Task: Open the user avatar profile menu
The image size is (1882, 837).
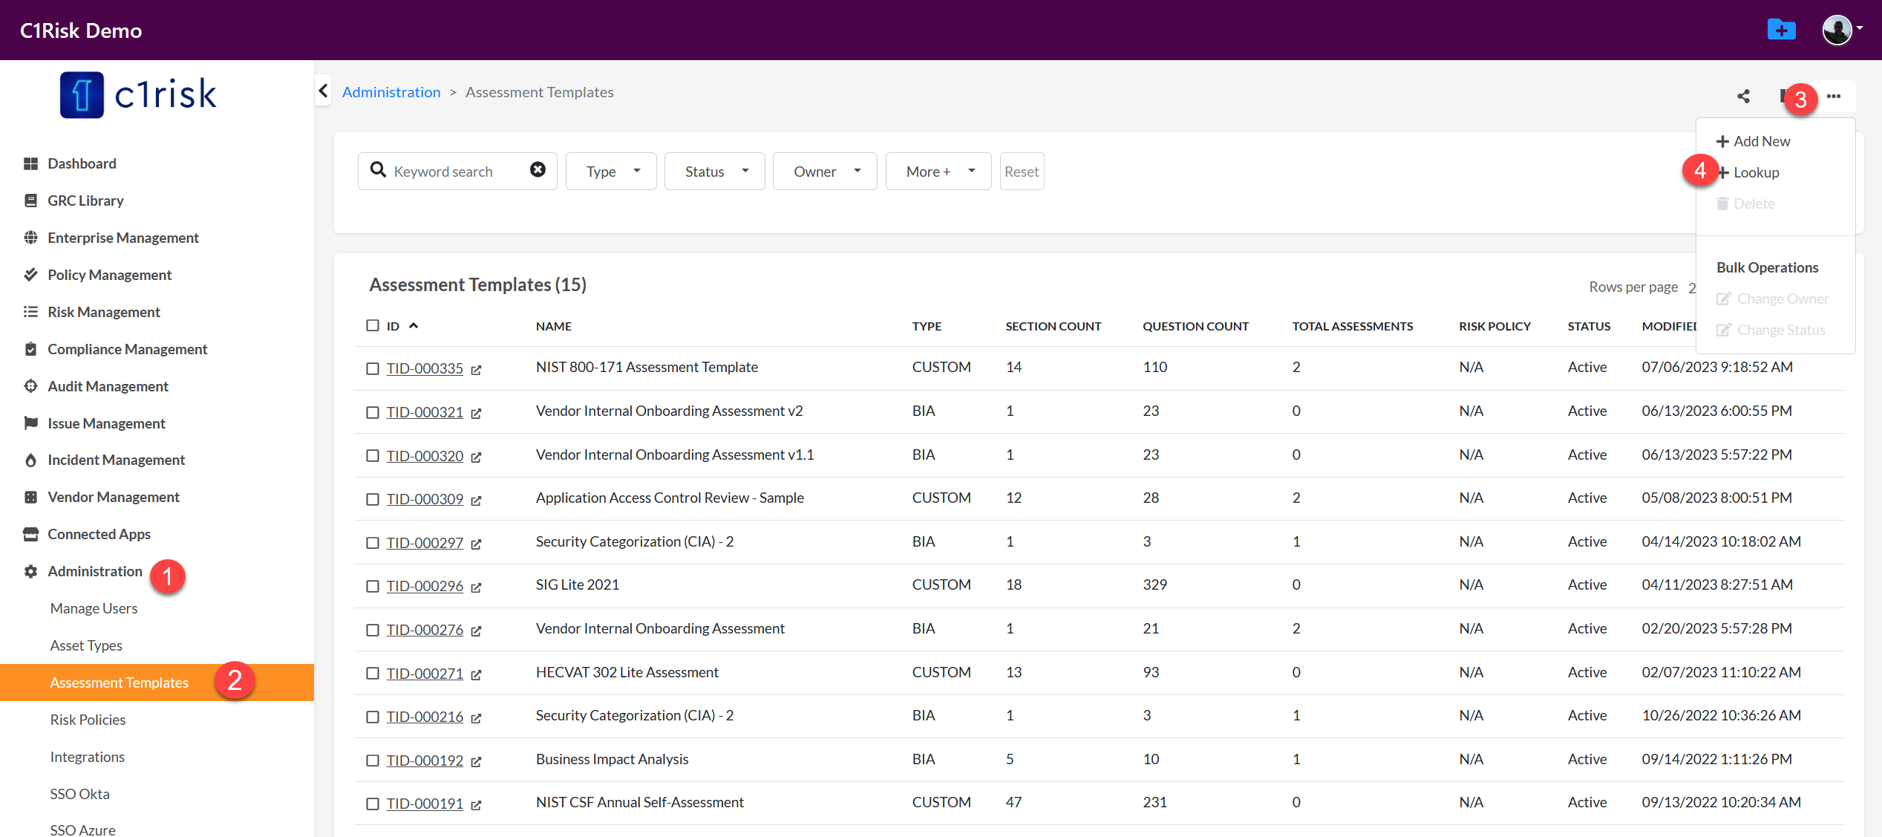Action: [x=1838, y=30]
